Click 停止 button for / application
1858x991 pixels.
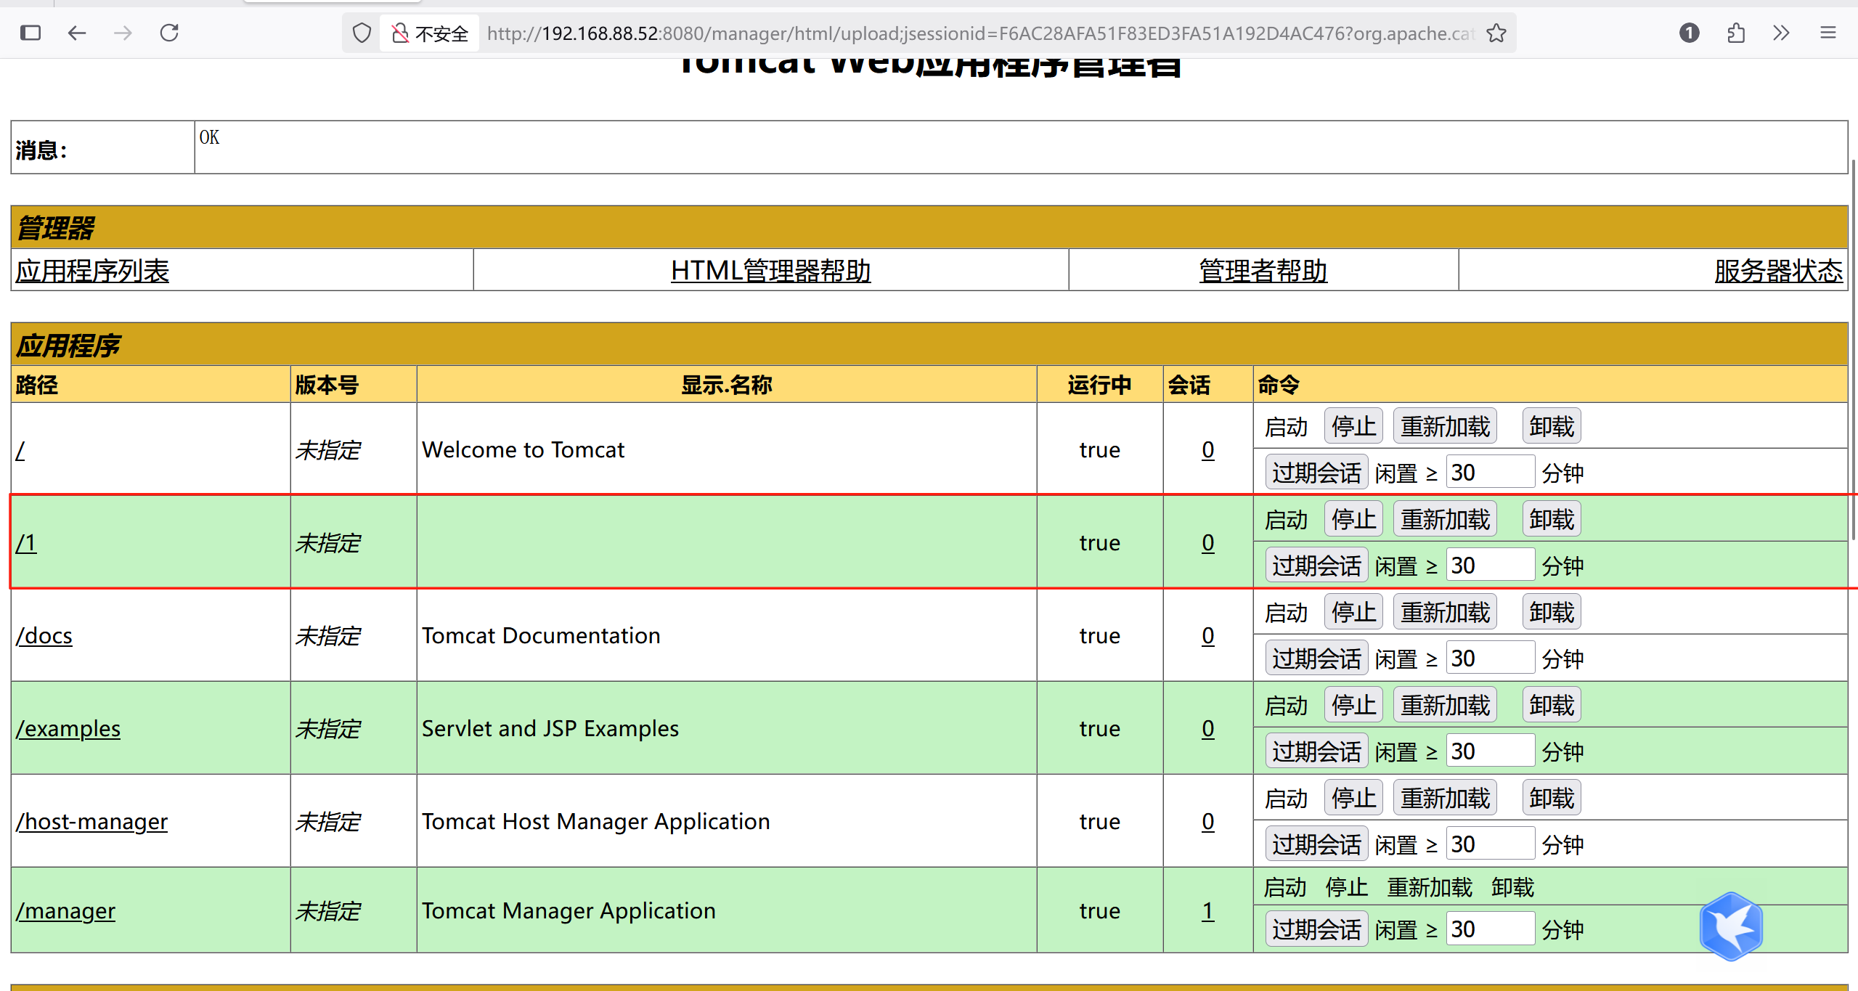pos(1353,426)
